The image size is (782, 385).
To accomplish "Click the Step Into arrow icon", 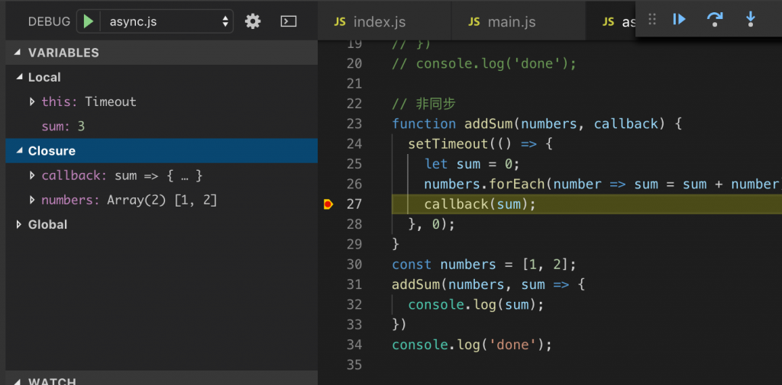I will pos(750,19).
